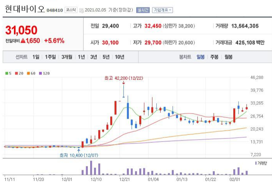Select the 일봉 candlestick chart

pos(200,57)
